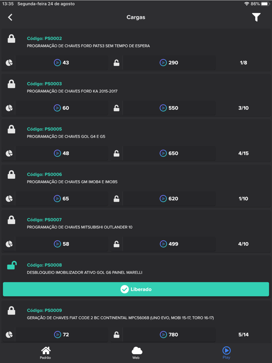Toggle the unlock icon beside 620
The image size is (272, 363).
(116, 199)
